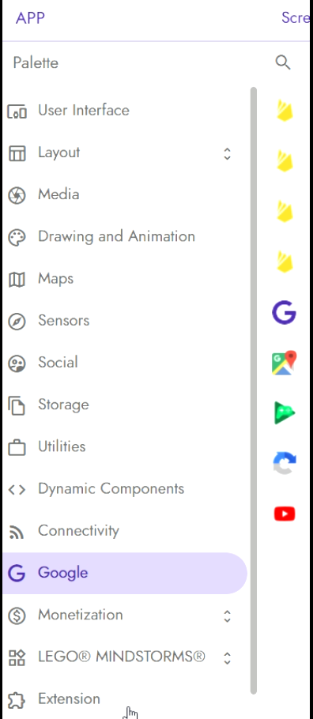
Task: Select the Google Play Games component icon
Action: click(x=285, y=413)
